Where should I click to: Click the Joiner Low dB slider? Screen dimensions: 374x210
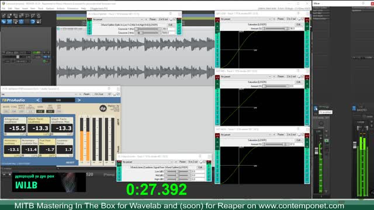[x=177, y=171]
